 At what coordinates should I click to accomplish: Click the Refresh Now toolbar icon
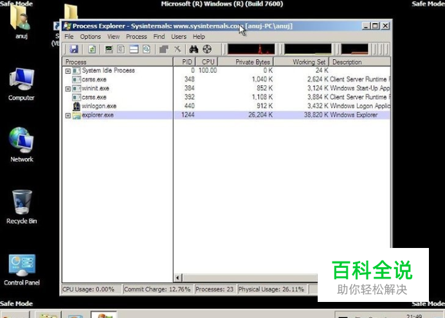coord(92,49)
